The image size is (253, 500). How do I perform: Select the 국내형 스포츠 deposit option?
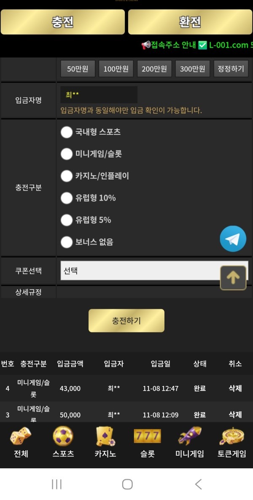point(67,132)
